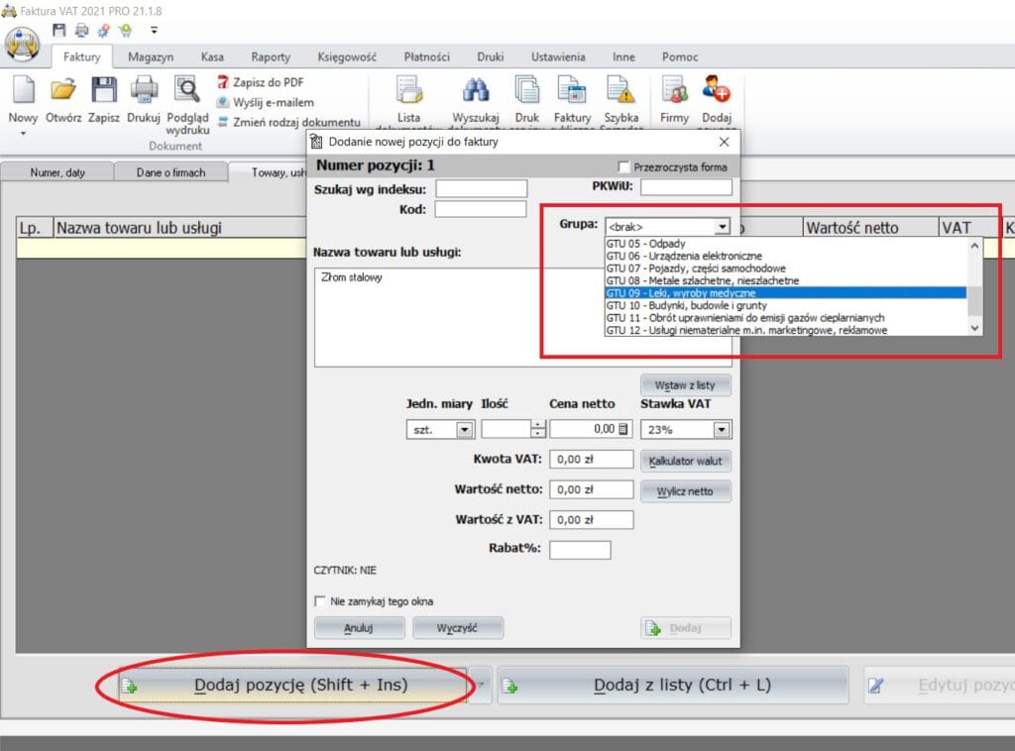
Task: Expand the Stawka VAT dropdown
Action: point(722,430)
